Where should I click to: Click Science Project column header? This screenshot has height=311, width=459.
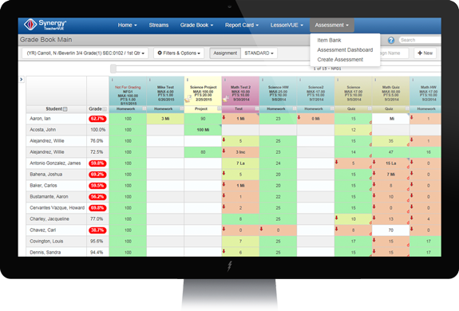[x=203, y=91]
